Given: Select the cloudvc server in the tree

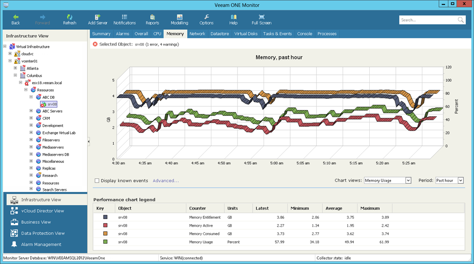Looking at the screenshot, I should tap(27, 54).
